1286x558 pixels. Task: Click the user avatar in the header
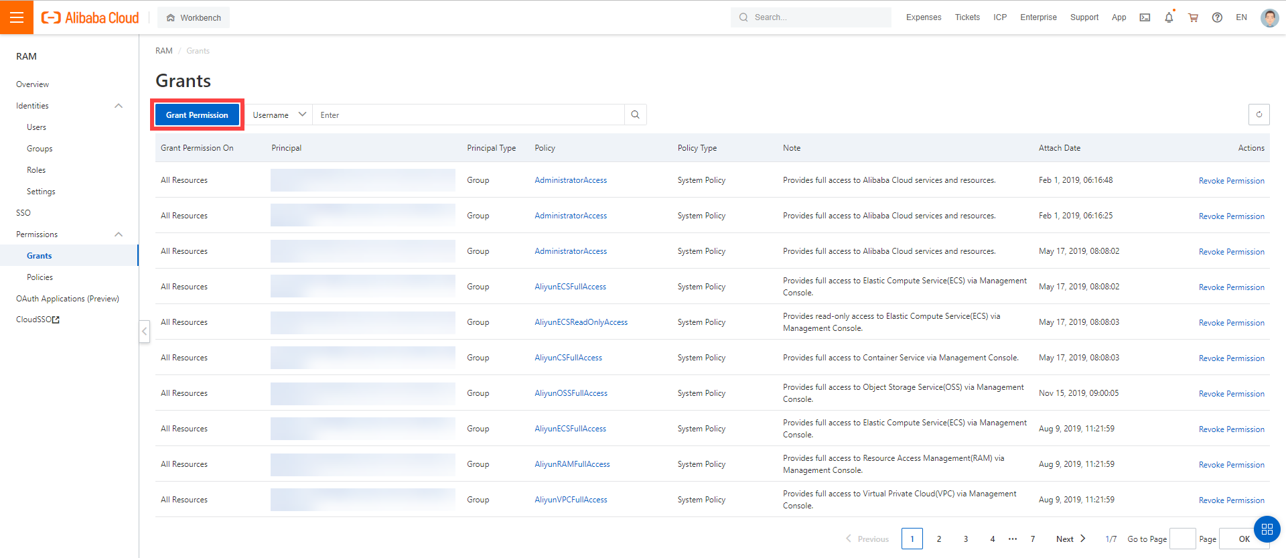[x=1269, y=17]
